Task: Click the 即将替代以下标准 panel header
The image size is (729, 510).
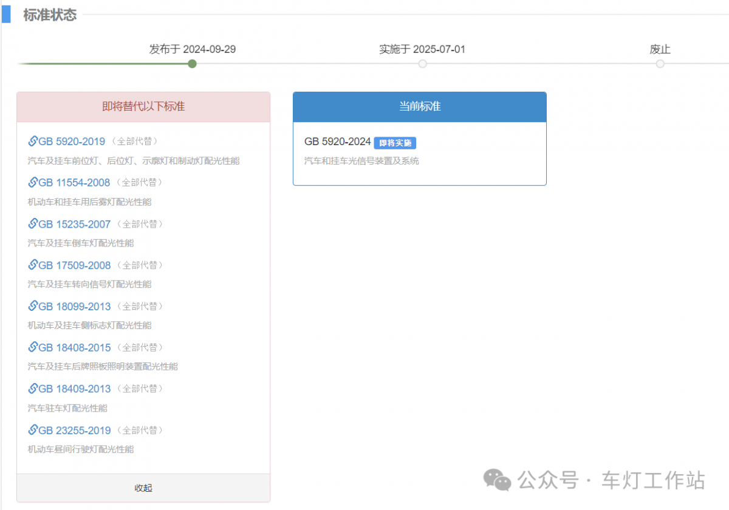Action: (x=143, y=106)
